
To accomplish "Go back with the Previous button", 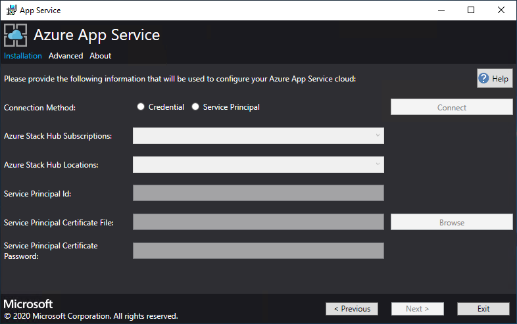I will point(352,309).
